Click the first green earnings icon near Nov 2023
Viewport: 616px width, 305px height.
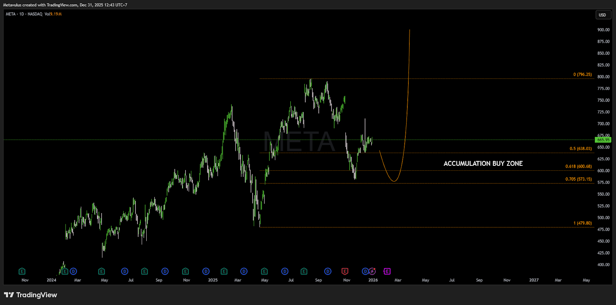click(22, 271)
